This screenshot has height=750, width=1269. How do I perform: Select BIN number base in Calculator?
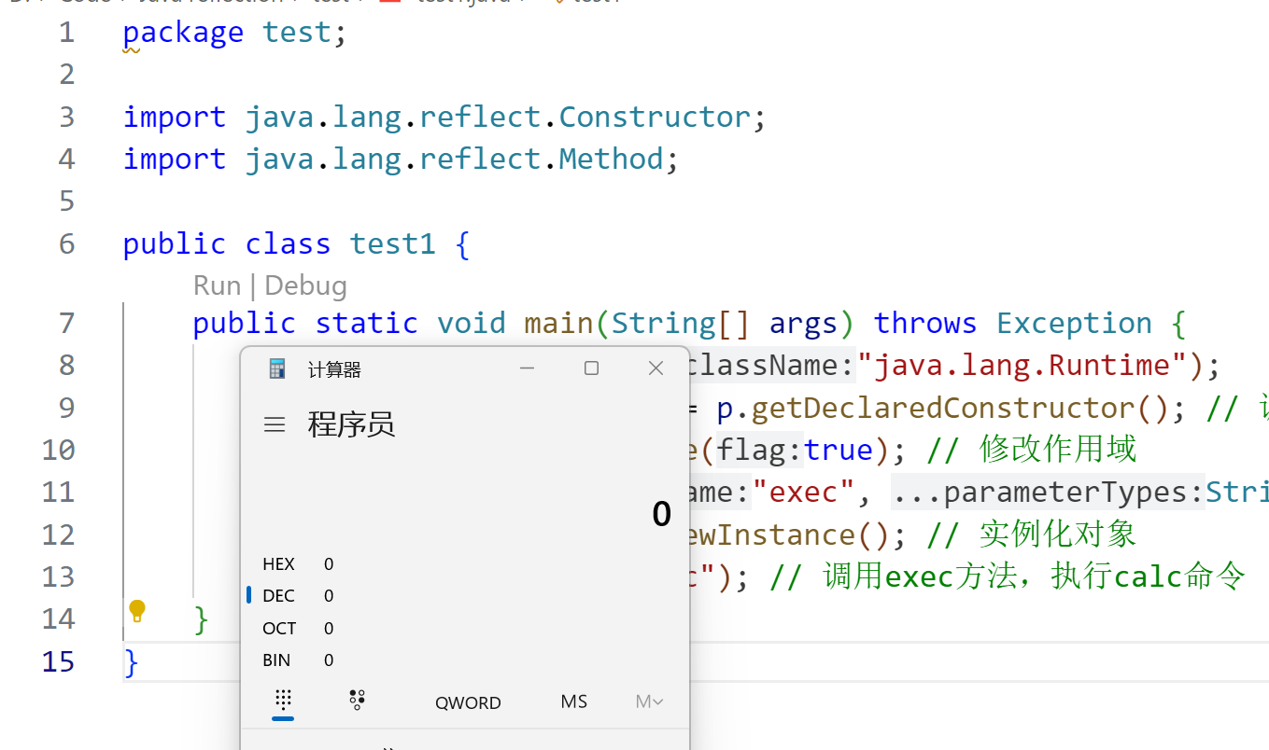tap(299, 660)
